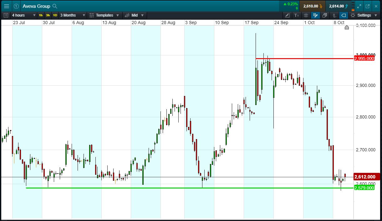Open the drawing tools icon
Screen dimensions: 382x221
click(x=288, y=15)
